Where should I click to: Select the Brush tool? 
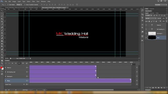pos(2,30)
